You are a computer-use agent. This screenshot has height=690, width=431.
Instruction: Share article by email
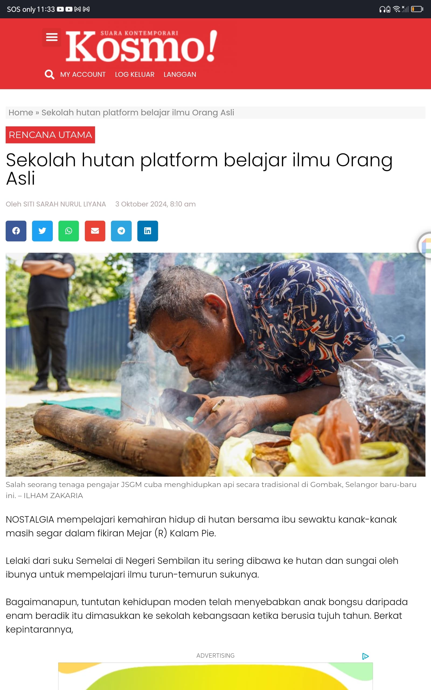tap(95, 231)
